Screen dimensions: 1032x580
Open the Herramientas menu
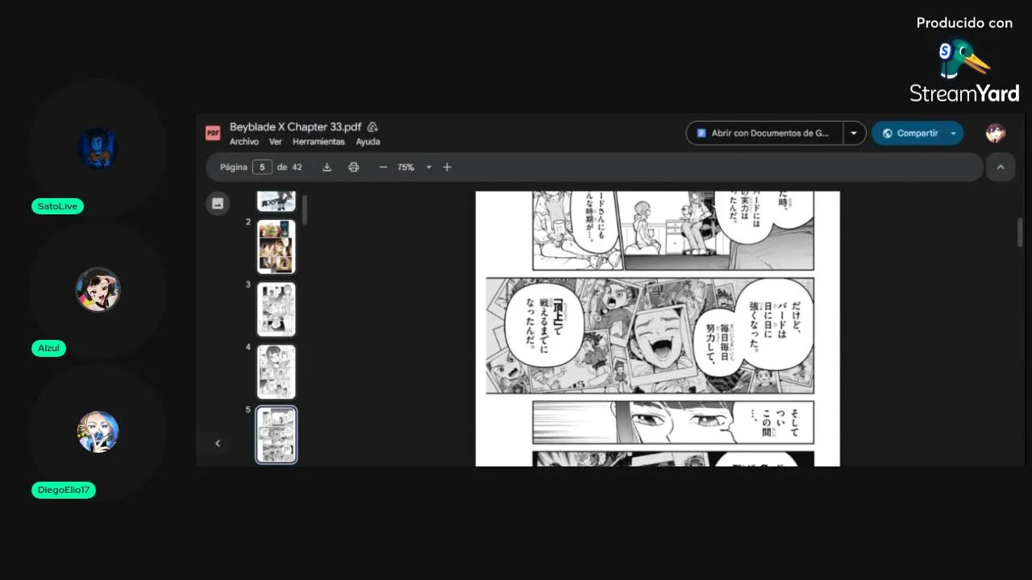coord(318,142)
